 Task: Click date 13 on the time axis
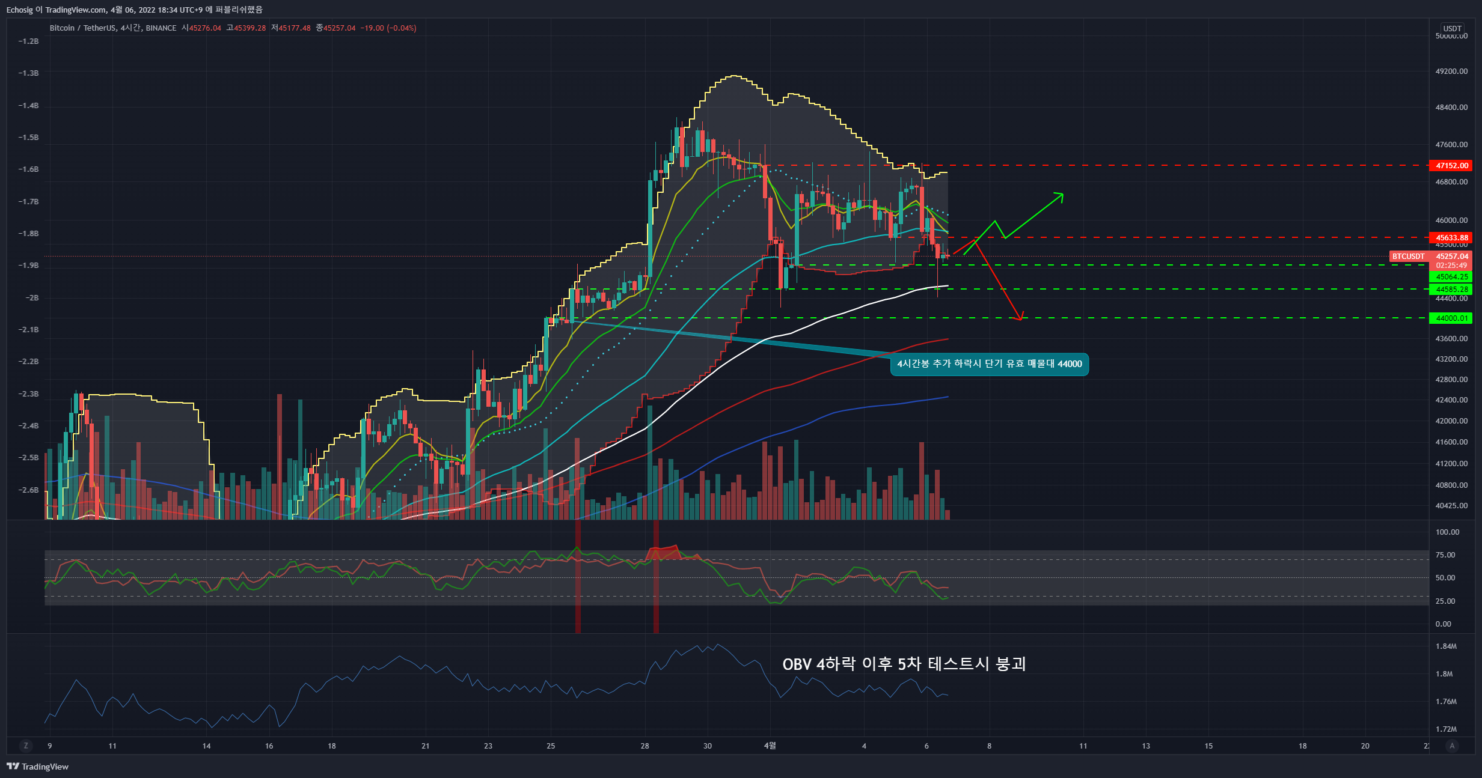coord(1146,746)
